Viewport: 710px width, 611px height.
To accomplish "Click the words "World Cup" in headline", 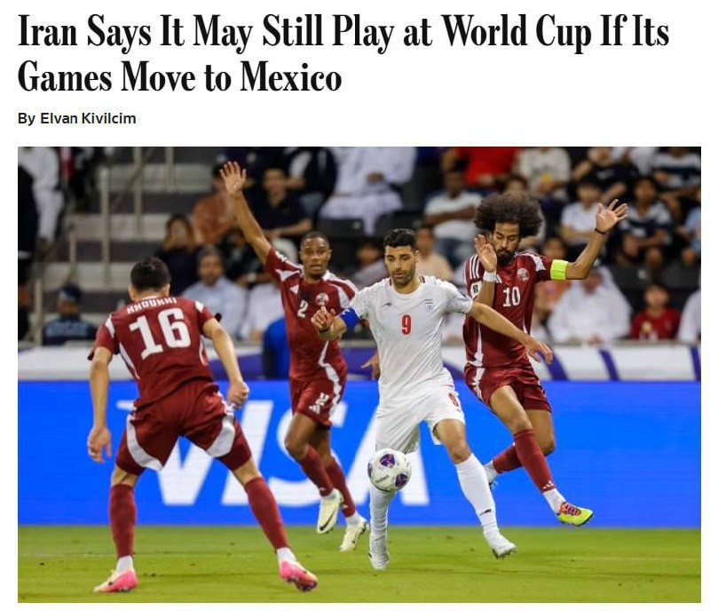I will point(517,31).
